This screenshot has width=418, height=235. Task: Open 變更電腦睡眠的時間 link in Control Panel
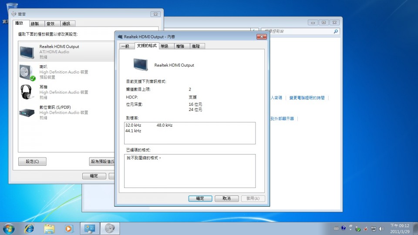pyautogui.click(x=307, y=98)
